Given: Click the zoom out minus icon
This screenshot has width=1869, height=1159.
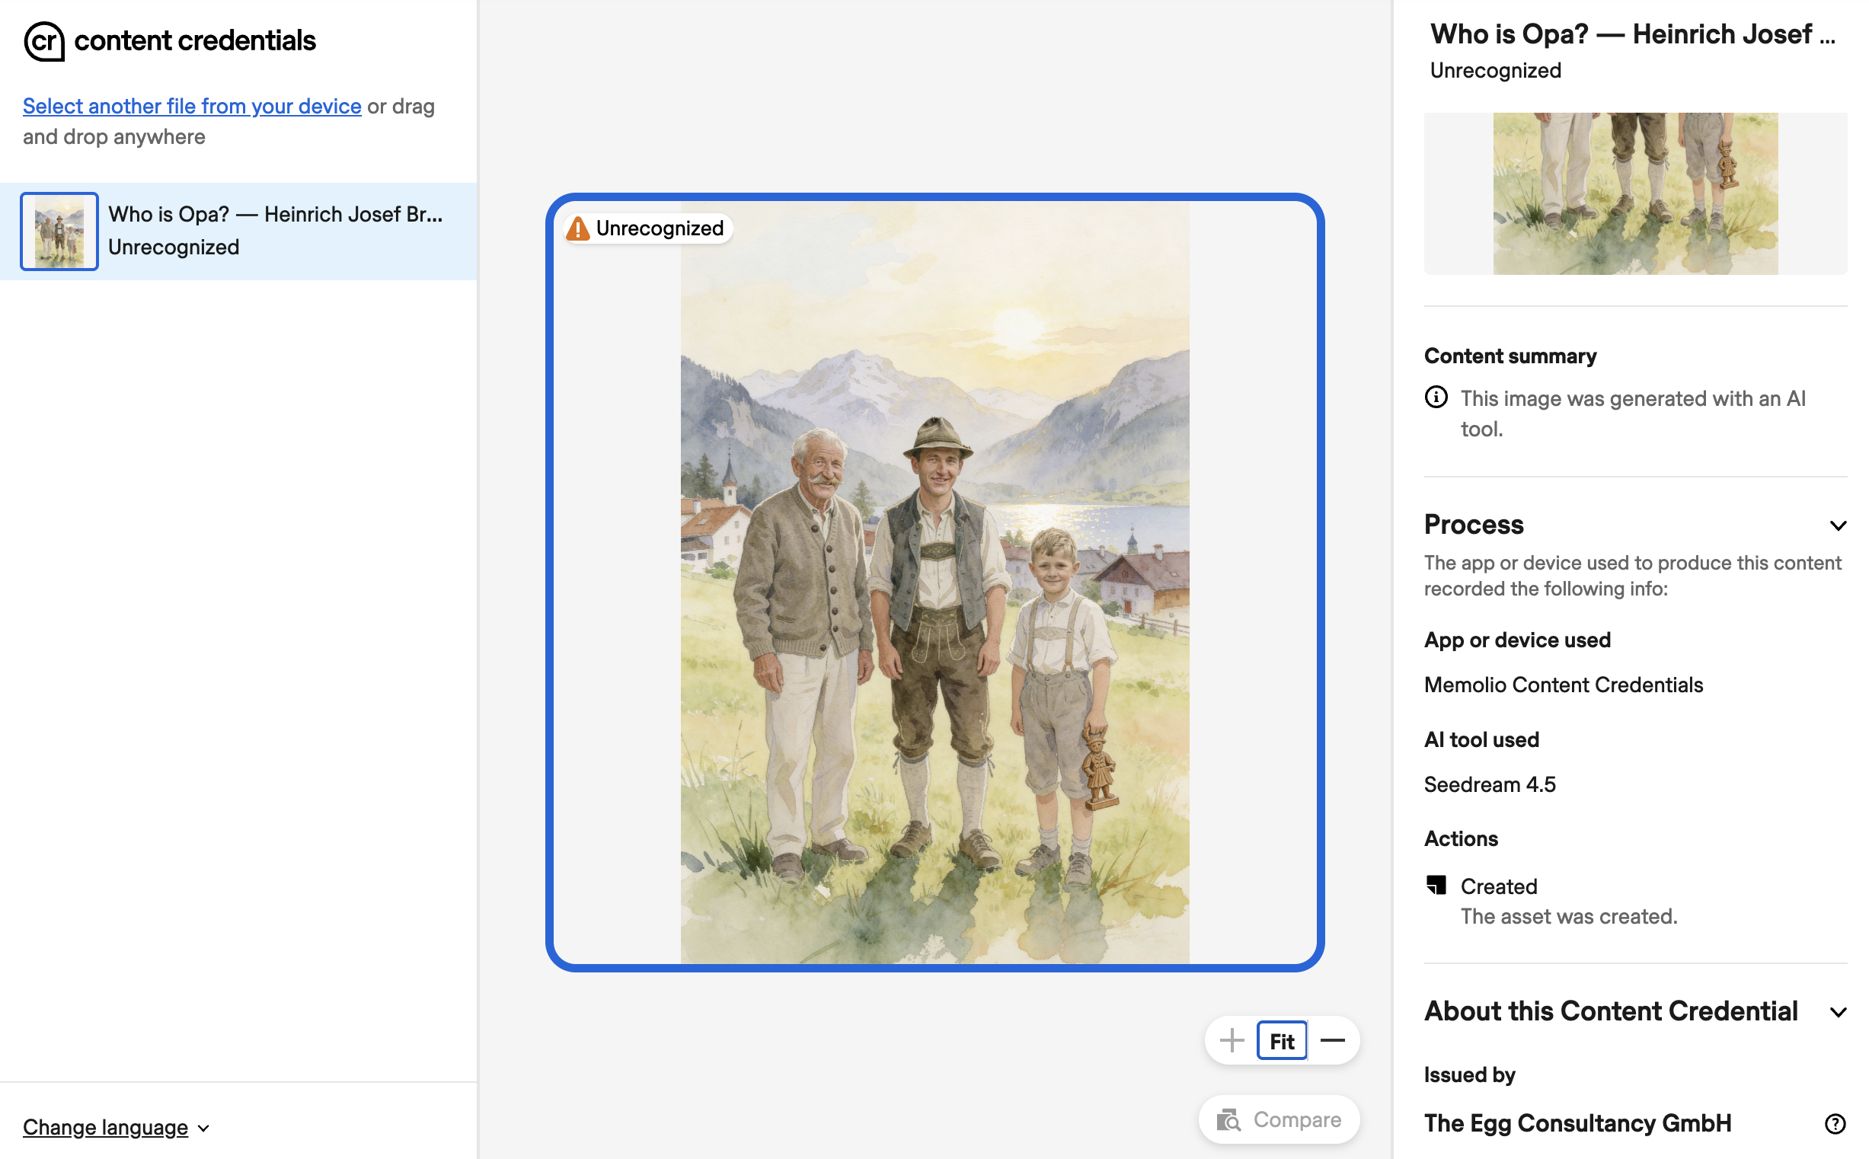Looking at the screenshot, I should tap(1332, 1040).
